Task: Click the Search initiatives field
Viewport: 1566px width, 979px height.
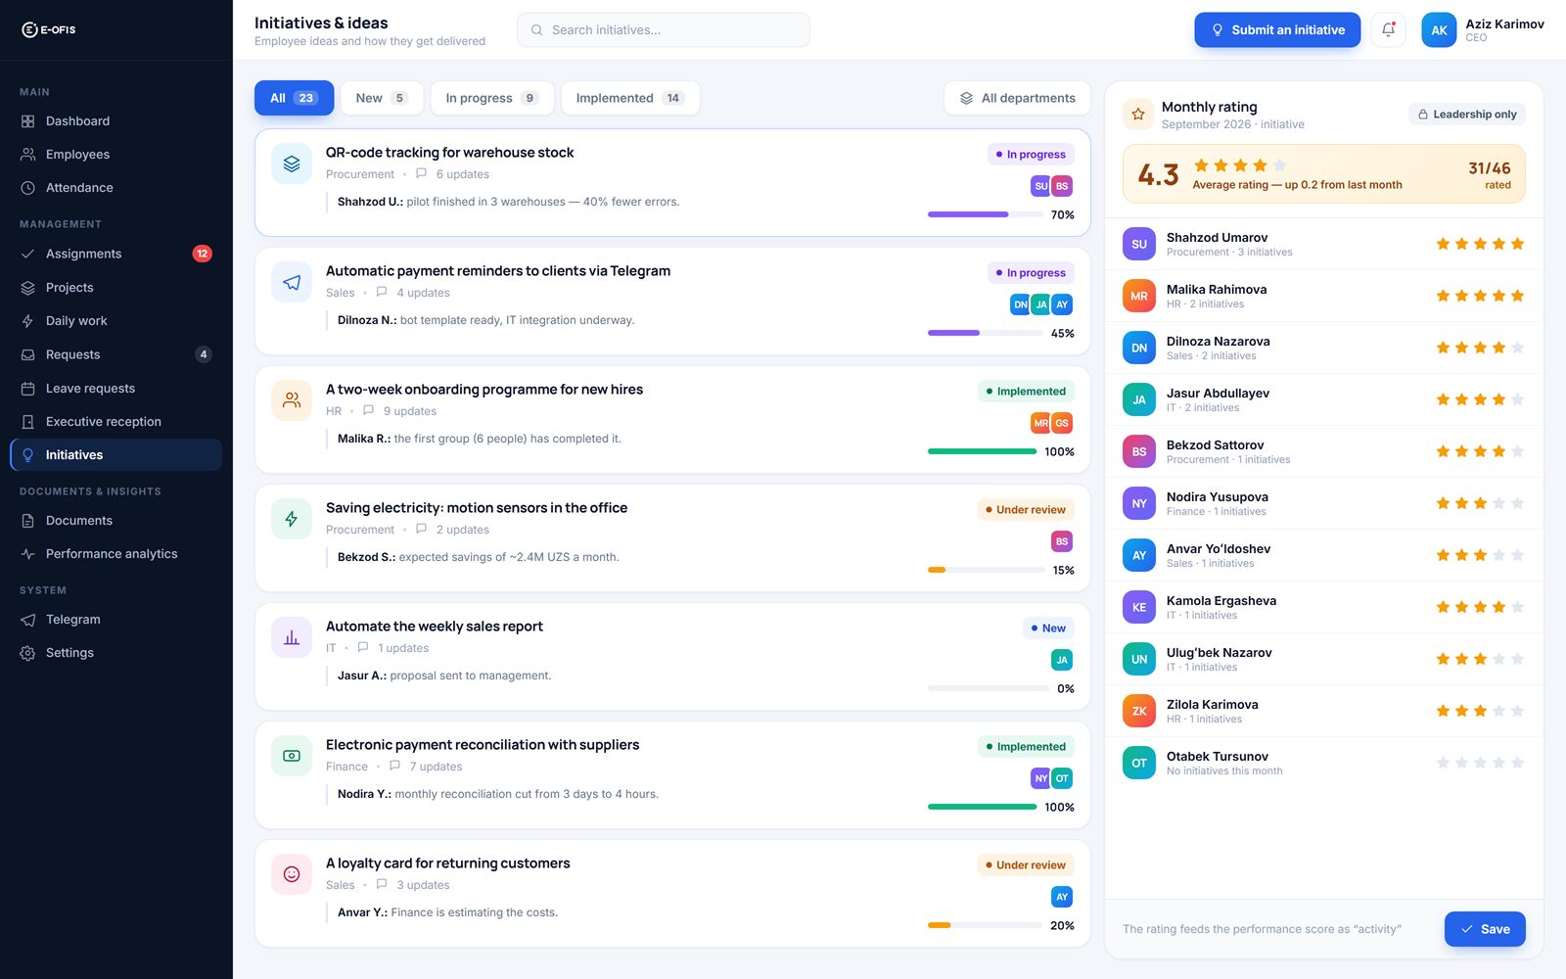Action: click(664, 30)
